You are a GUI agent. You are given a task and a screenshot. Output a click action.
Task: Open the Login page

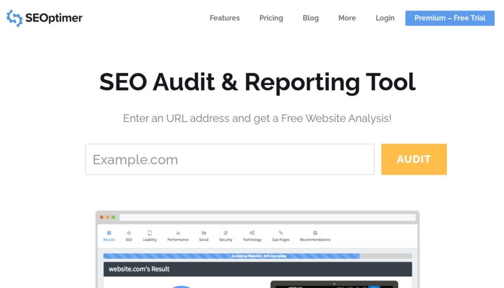coord(385,18)
